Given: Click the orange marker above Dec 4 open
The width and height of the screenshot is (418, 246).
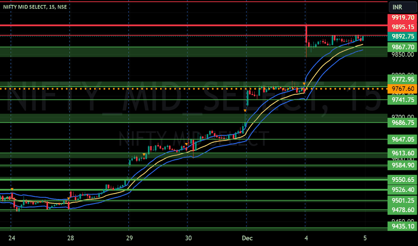Looking at the screenshot, I should click(304, 84).
